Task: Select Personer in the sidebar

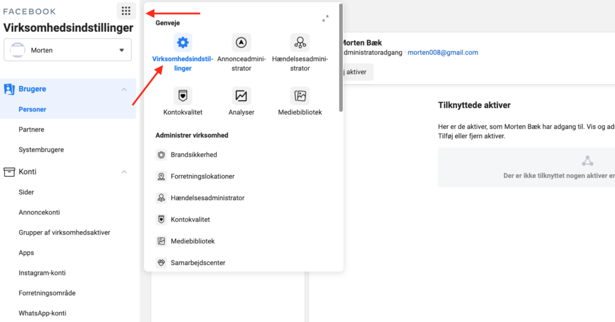Action: (x=32, y=109)
